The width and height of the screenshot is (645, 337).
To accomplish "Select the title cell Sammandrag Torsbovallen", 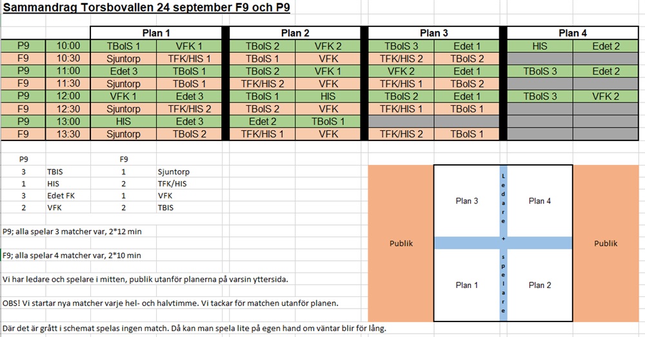I will tap(146, 7).
